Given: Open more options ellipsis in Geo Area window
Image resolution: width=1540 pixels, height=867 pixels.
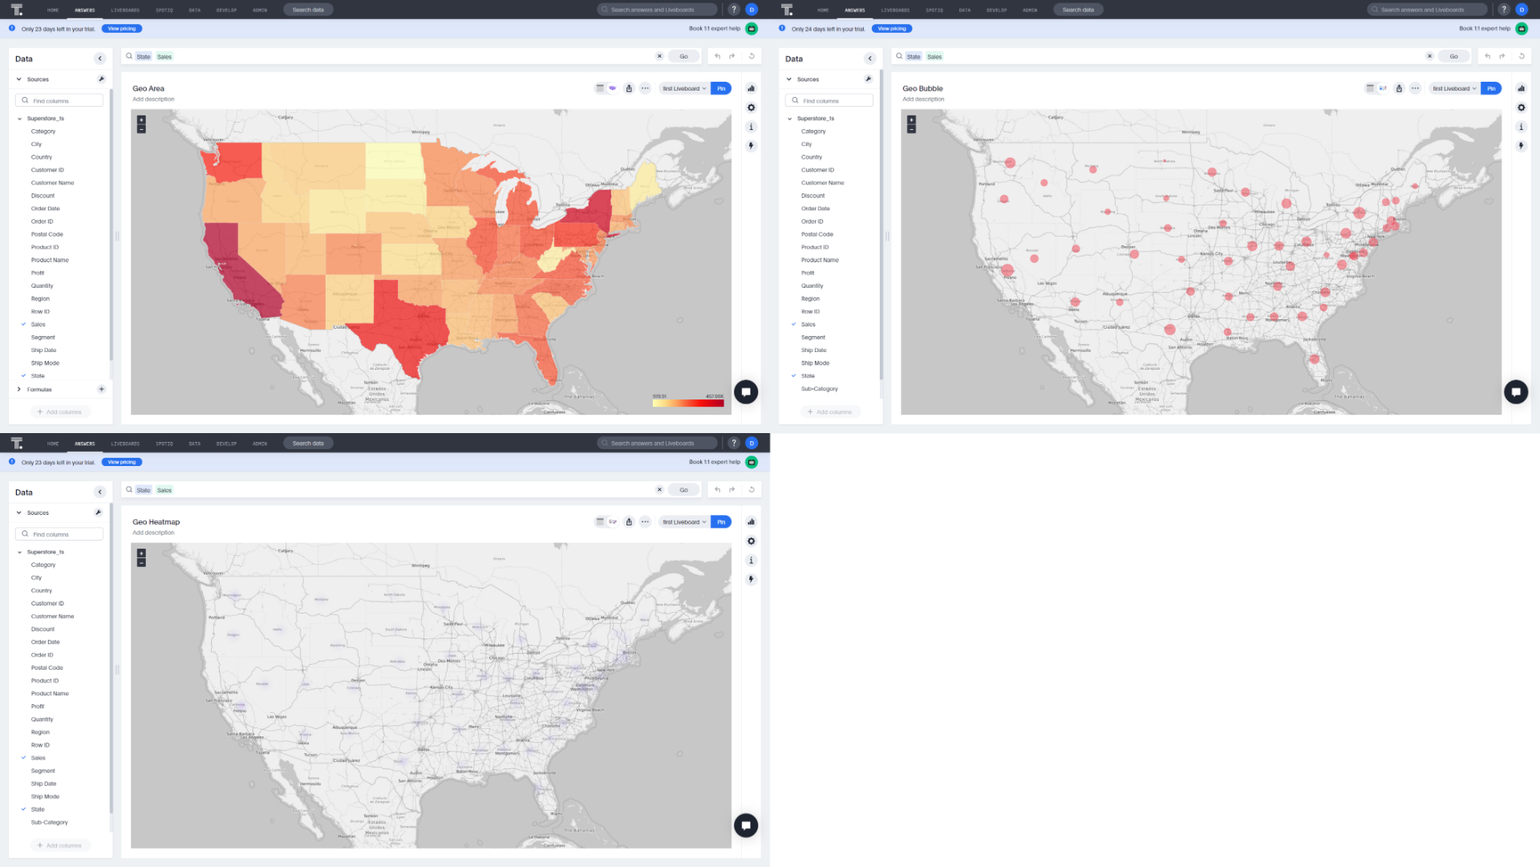Looking at the screenshot, I should click(x=645, y=88).
